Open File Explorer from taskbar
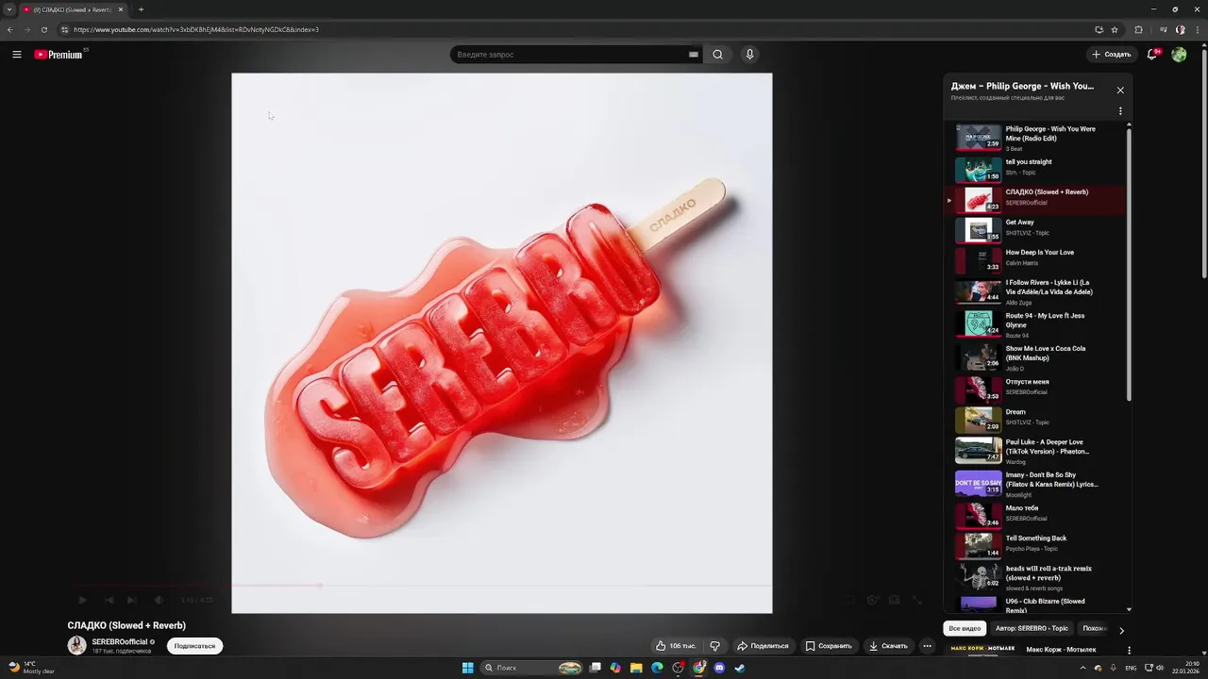The height and width of the screenshot is (679, 1208). tap(636, 668)
